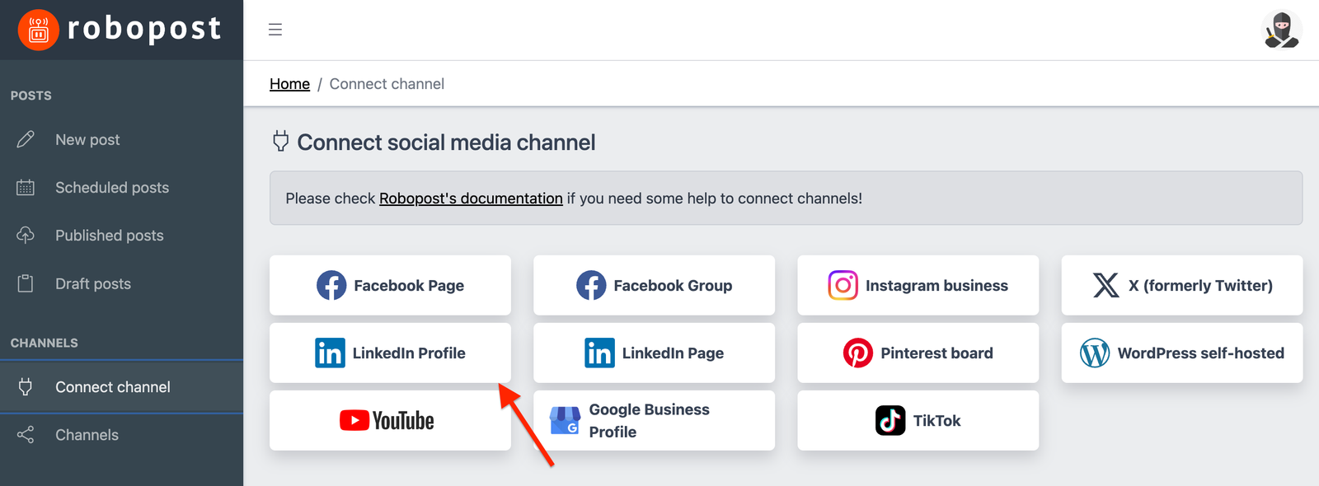
Task: Open the ninja user avatar menu
Action: [x=1282, y=30]
